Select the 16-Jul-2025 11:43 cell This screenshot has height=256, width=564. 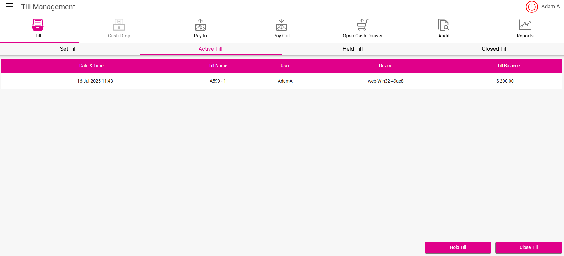tap(95, 81)
